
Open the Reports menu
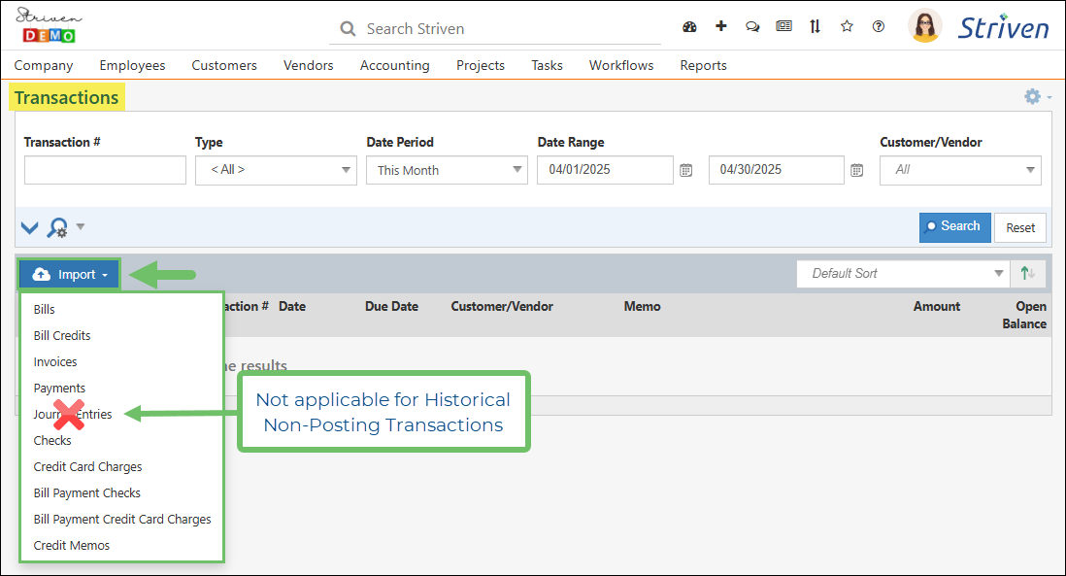(x=704, y=65)
